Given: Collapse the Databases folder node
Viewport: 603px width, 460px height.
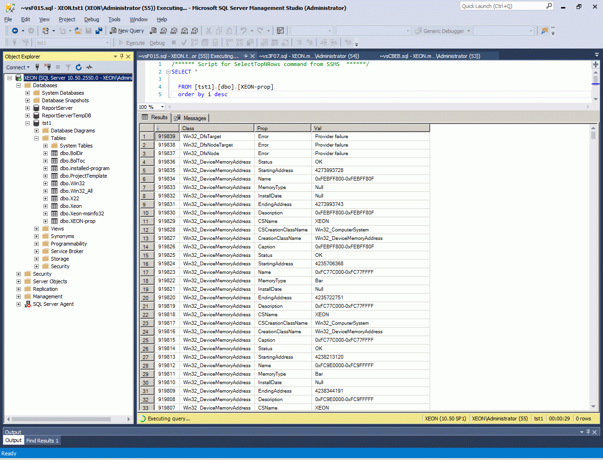Looking at the screenshot, I should [x=19, y=85].
